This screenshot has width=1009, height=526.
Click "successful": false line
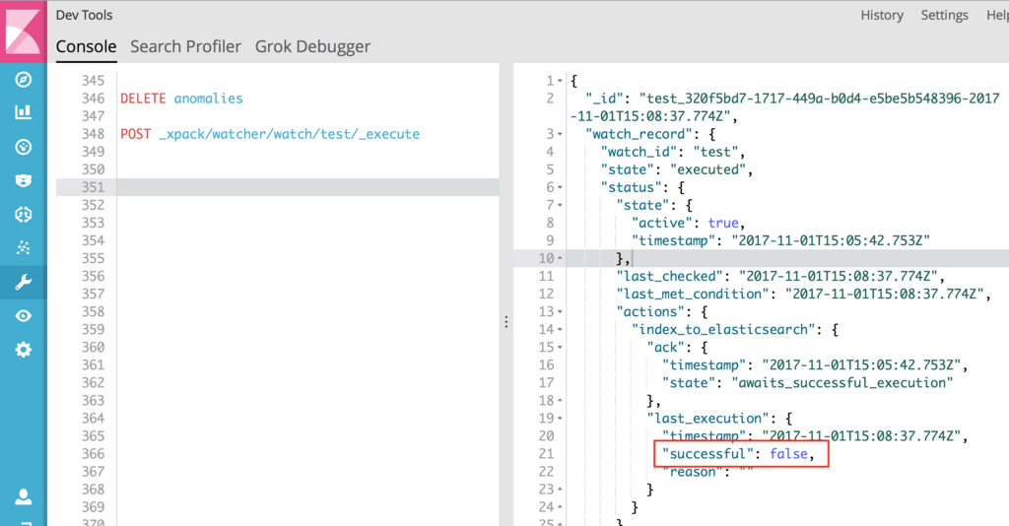pos(738,454)
